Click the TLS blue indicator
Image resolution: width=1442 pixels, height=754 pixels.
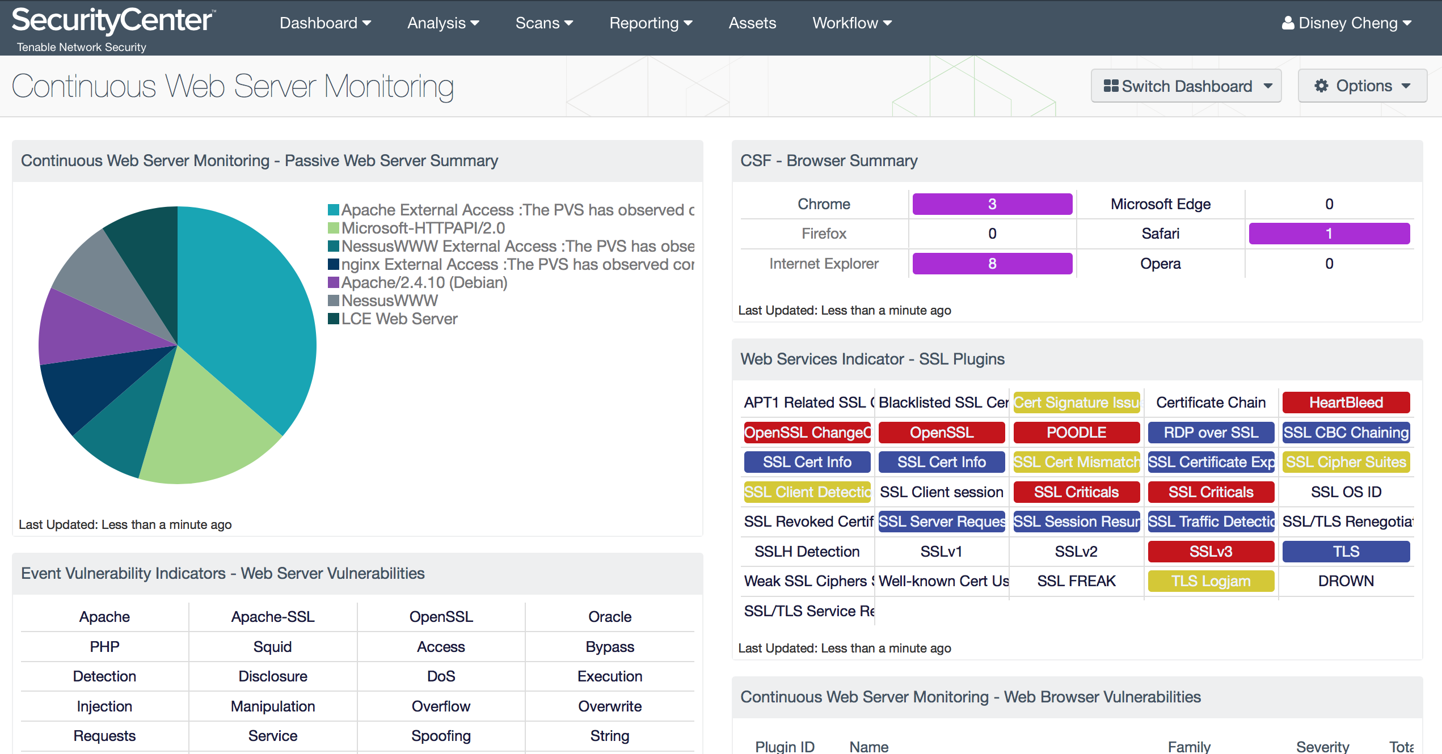click(x=1346, y=552)
